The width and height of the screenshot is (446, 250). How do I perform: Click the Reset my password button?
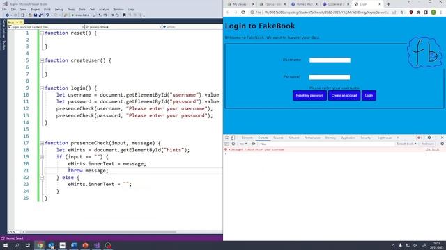click(309, 96)
